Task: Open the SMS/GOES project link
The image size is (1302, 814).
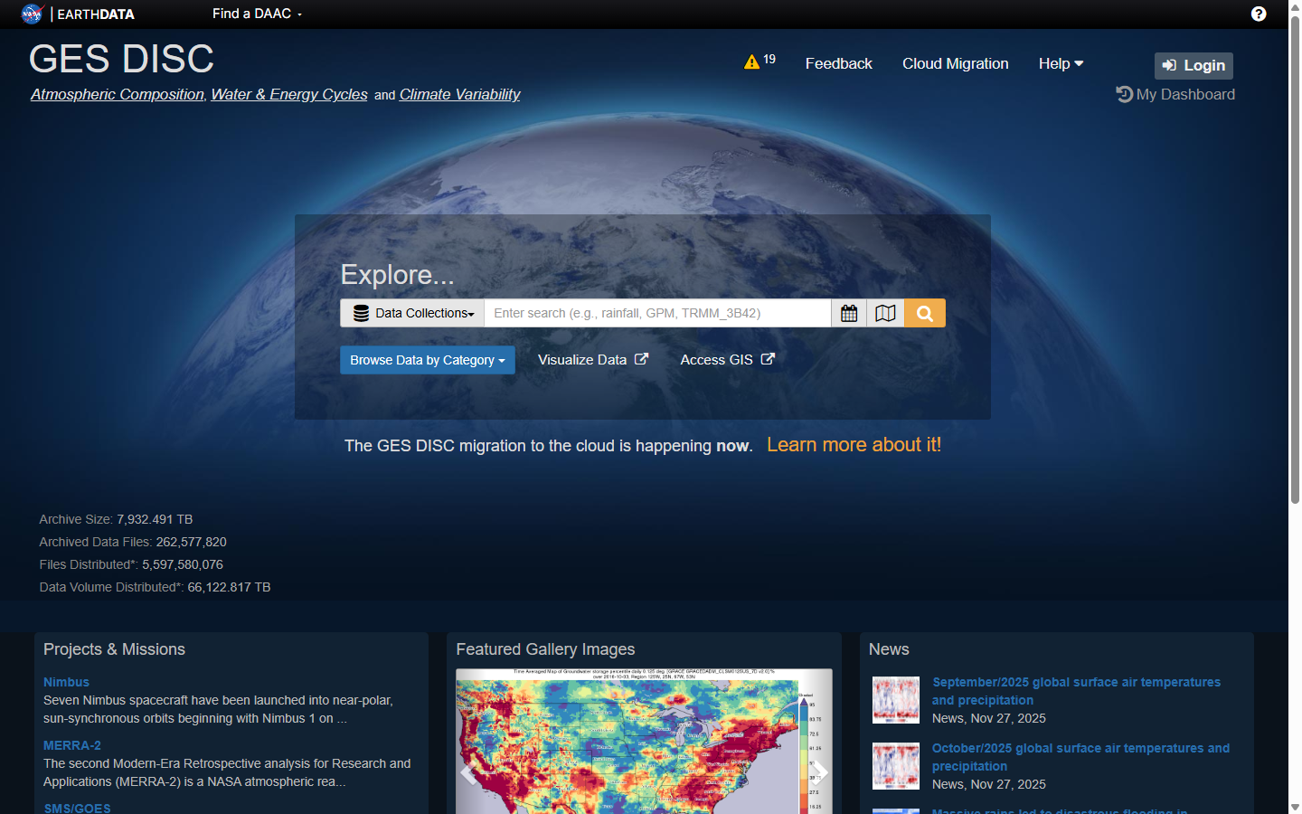Action: [x=77, y=808]
